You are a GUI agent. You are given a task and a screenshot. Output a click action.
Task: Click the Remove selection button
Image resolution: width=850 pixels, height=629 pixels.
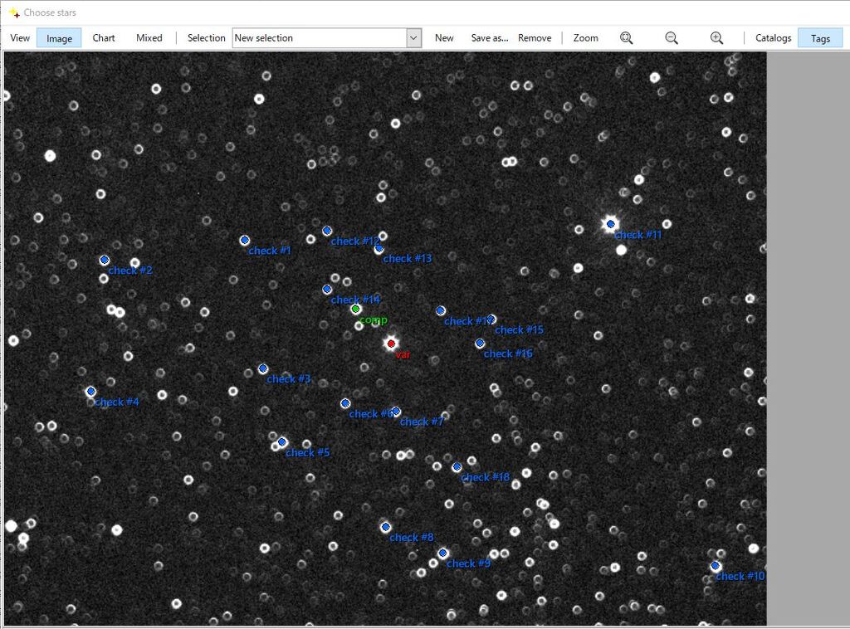tap(535, 38)
